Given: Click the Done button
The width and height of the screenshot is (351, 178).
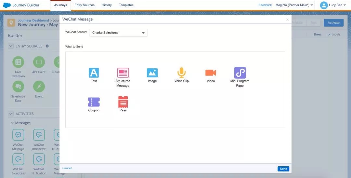Looking at the screenshot, I should tap(283, 169).
